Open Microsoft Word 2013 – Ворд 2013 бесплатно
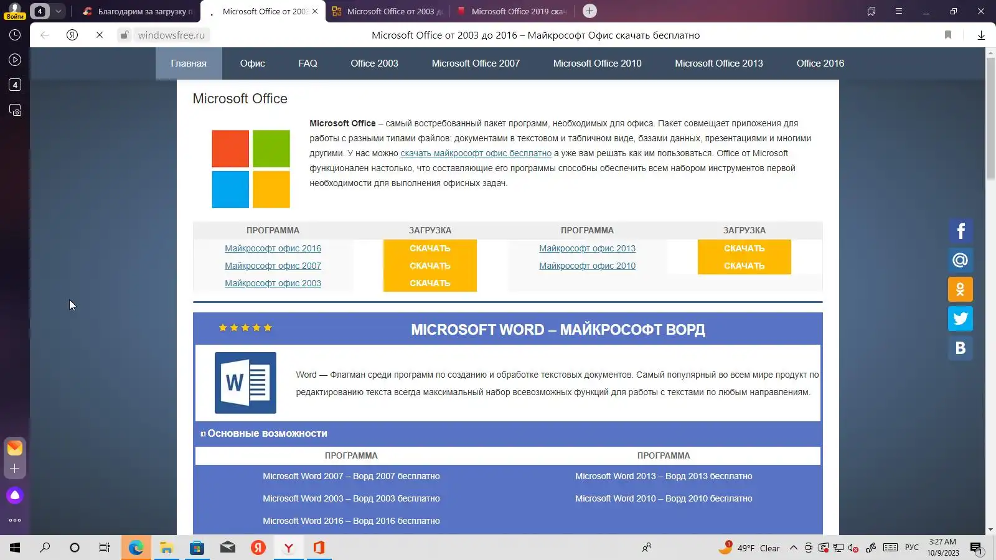Viewport: 996px width, 560px height. (664, 476)
